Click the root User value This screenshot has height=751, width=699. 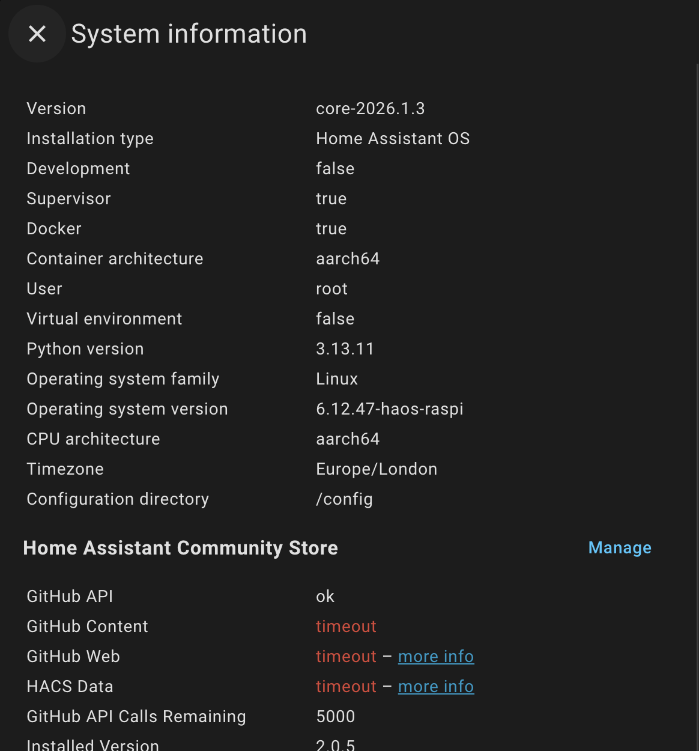coord(332,289)
